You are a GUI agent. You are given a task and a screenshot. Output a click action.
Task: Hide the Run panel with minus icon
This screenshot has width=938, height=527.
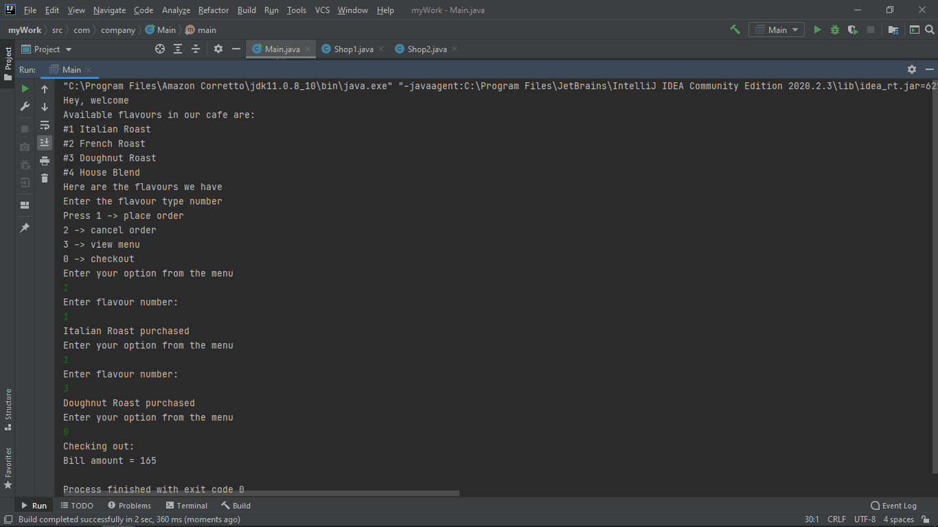pyautogui.click(x=930, y=69)
